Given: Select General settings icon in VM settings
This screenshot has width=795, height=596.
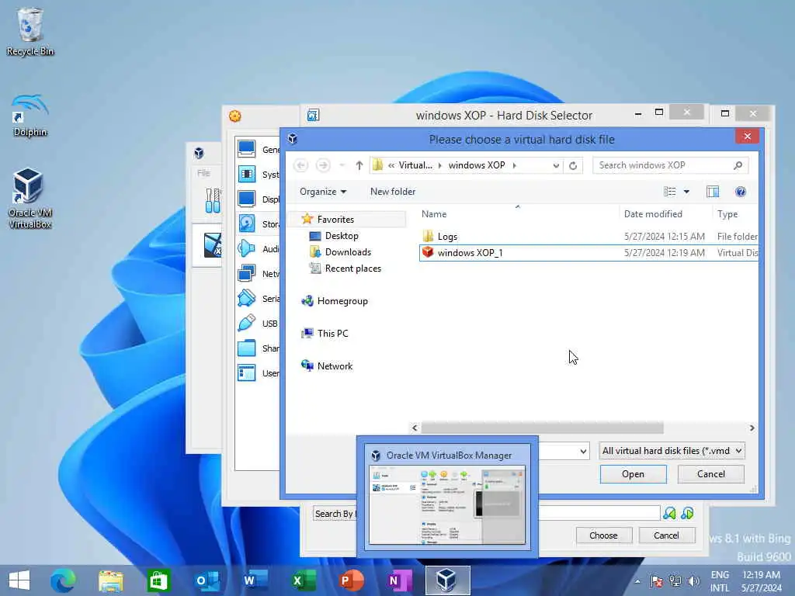Looking at the screenshot, I should point(247,149).
